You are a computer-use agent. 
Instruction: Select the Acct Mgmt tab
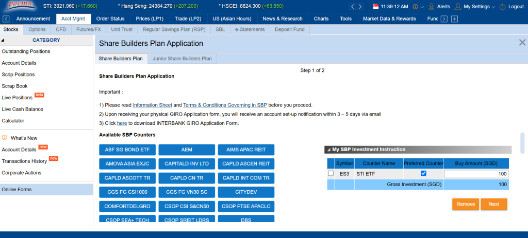[x=73, y=19]
